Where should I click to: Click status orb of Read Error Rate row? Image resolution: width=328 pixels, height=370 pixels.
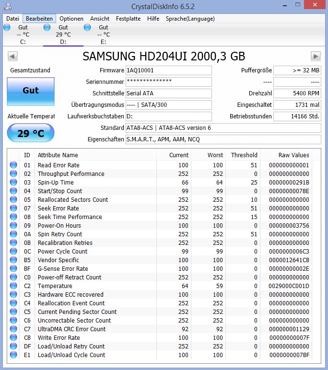click(13, 165)
